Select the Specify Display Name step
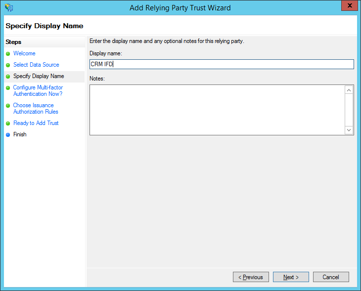Screen dimensions: 361x291 [39, 76]
